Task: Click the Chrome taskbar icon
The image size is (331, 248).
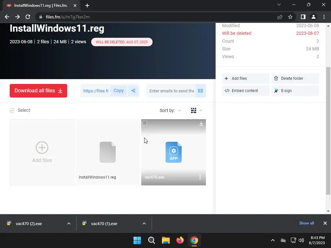Action: pyautogui.click(x=194, y=240)
